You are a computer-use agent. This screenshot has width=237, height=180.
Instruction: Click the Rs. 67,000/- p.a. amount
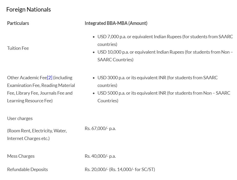click(100, 128)
